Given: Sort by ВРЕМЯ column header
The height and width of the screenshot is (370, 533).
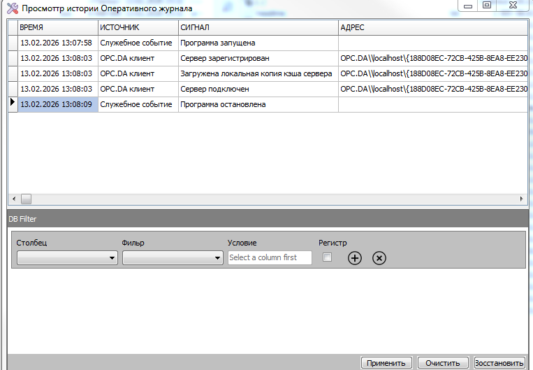Looking at the screenshot, I should click(x=57, y=27).
